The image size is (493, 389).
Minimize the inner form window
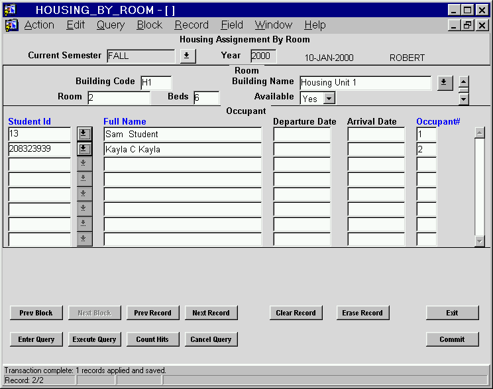point(454,25)
